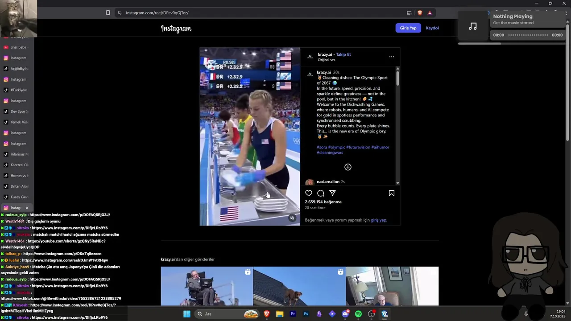The image size is (571, 321).
Task: Switch to the Yemek Vide tab
Action: click(x=16, y=122)
